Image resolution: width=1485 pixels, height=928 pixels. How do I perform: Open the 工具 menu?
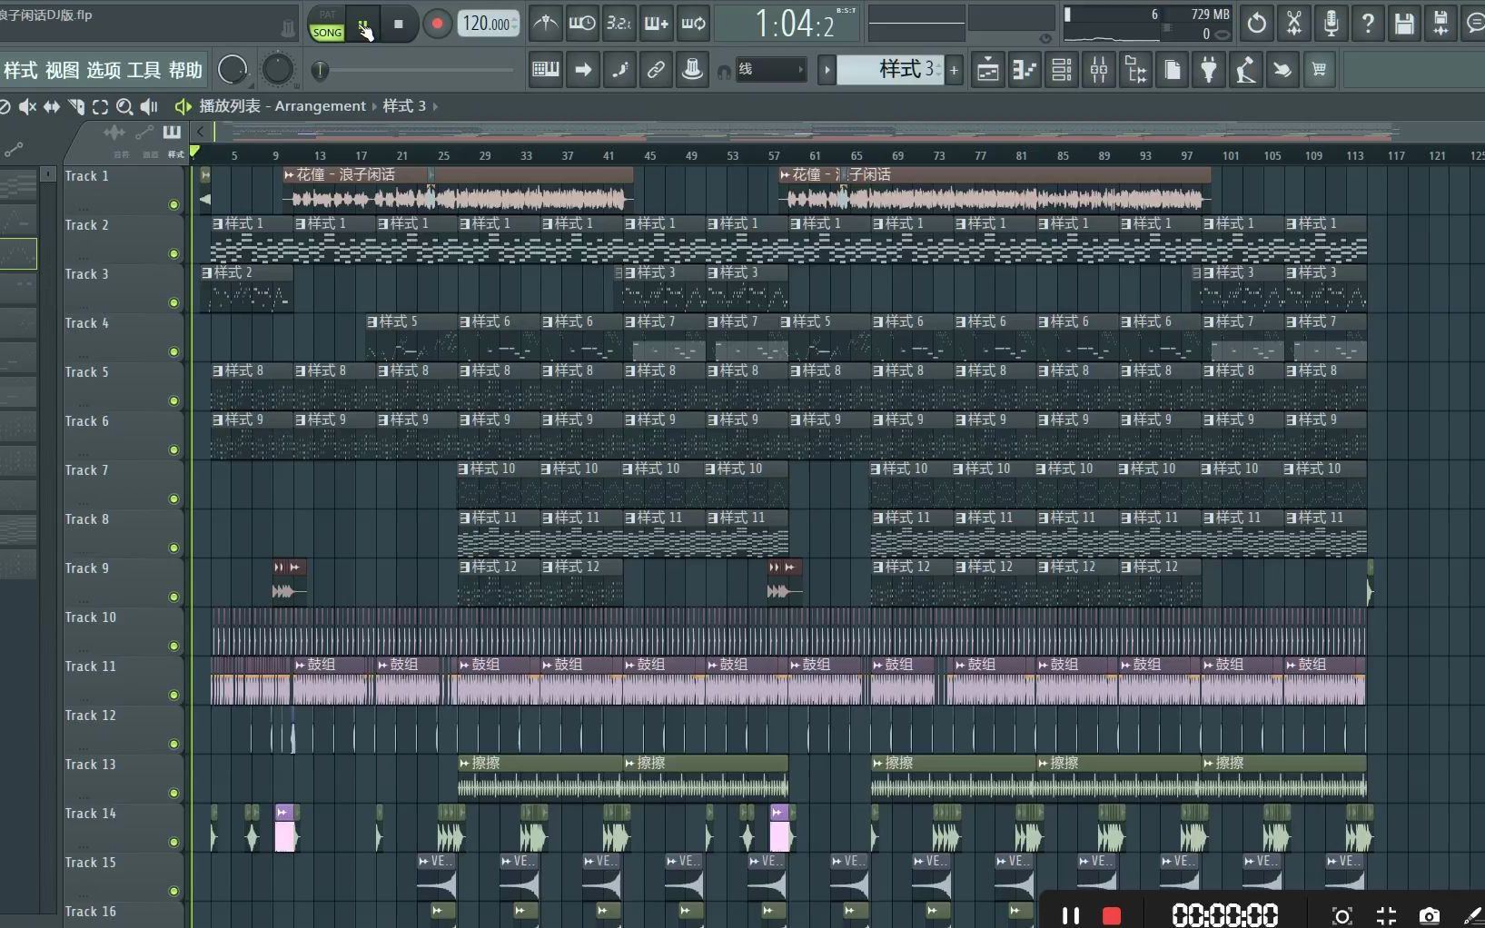click(144, 70)
